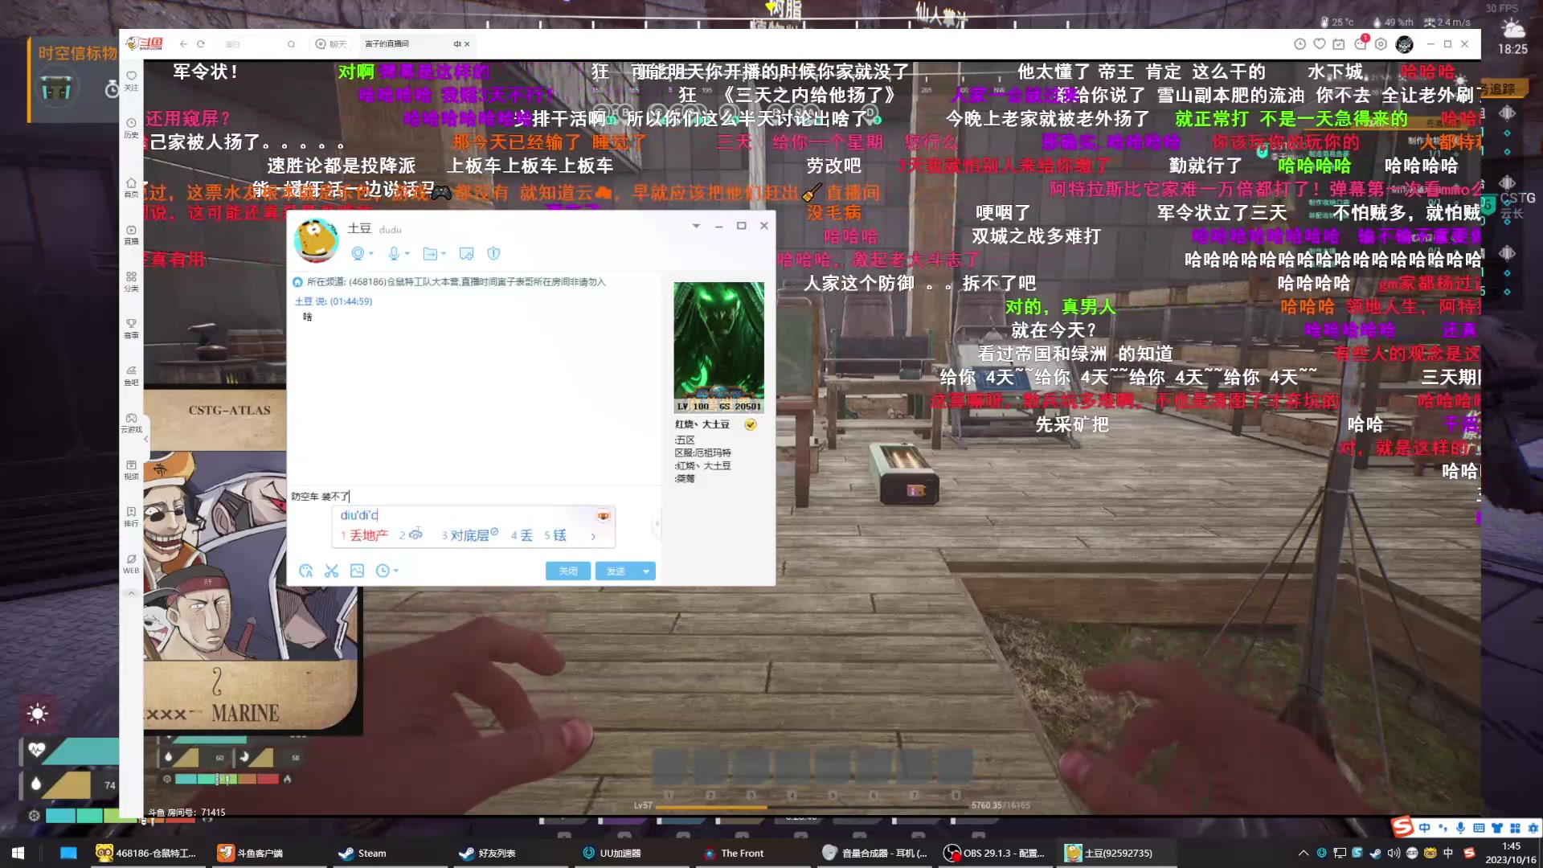Open the insert image tool in chat
Screen dimensions: 1543x868
click(x=357, y=571)
